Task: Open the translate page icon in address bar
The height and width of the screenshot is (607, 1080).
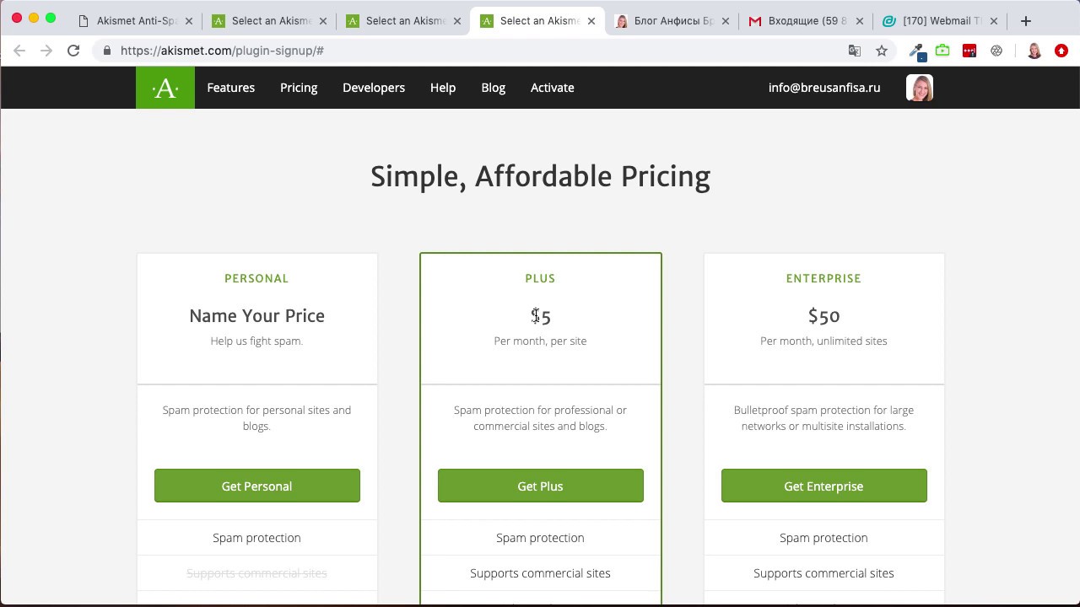Action: (x=855, y=51)
